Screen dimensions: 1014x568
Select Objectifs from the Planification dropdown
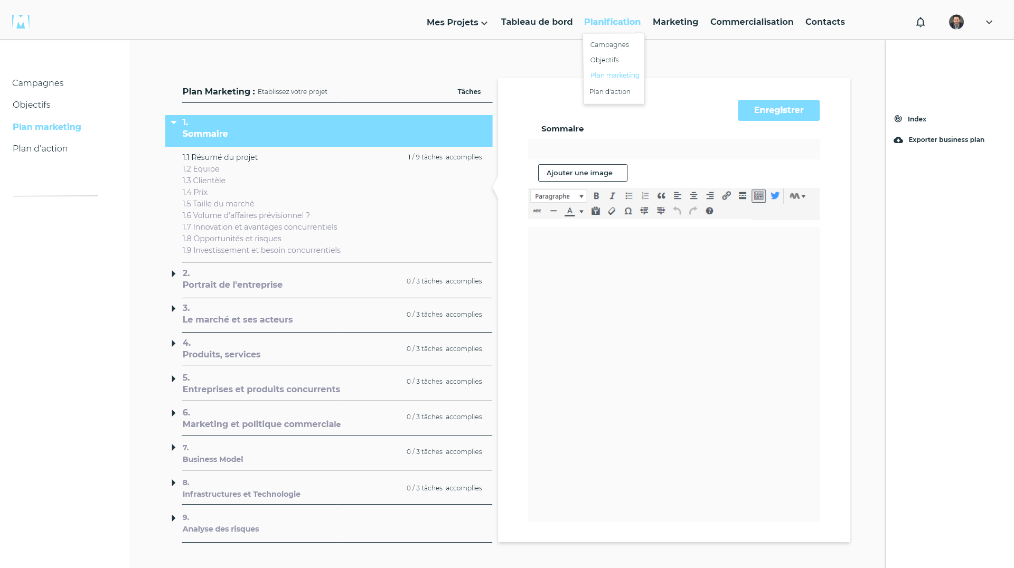tap(605, 60)
